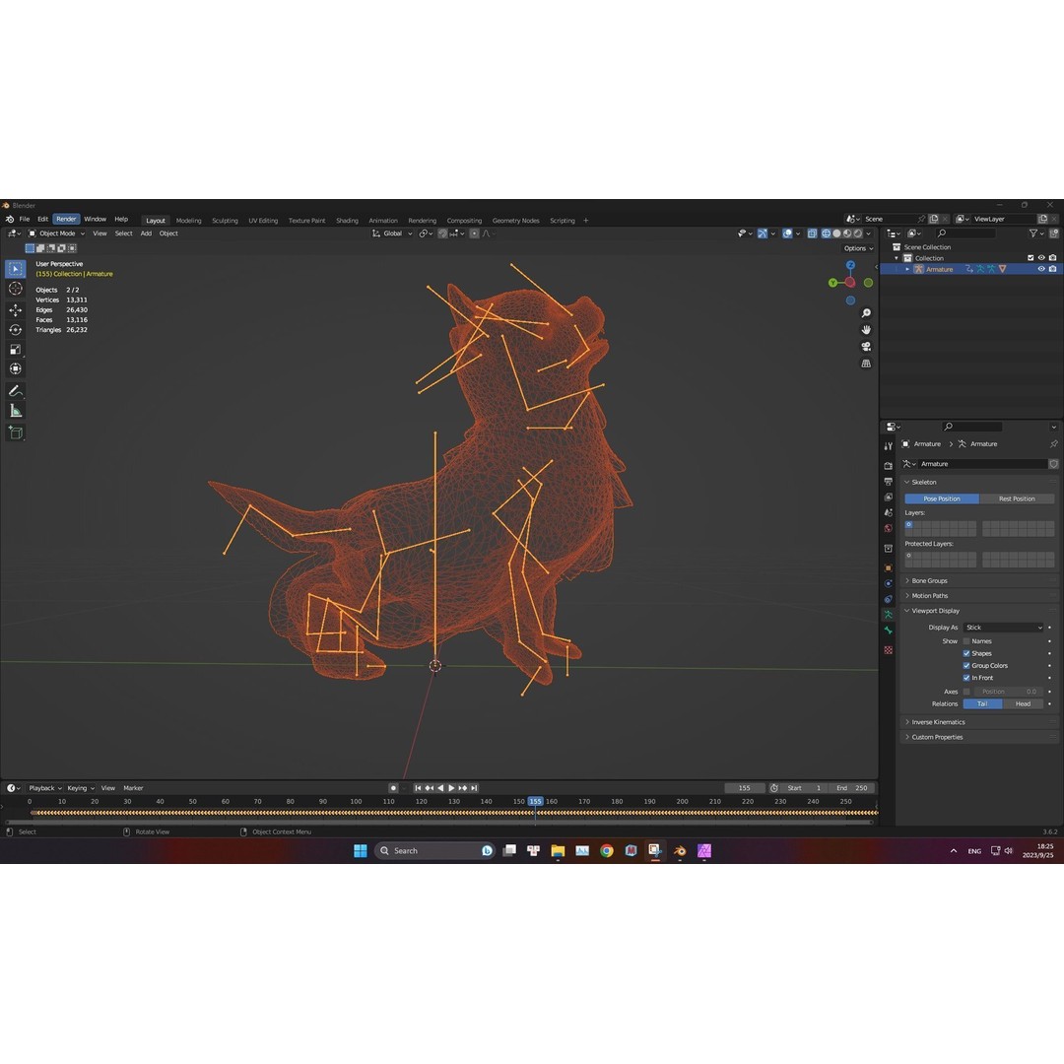The width and height of the screenshot is (1064, 1064).
Task: Set Relations to Tail
Action: [982, 703]
